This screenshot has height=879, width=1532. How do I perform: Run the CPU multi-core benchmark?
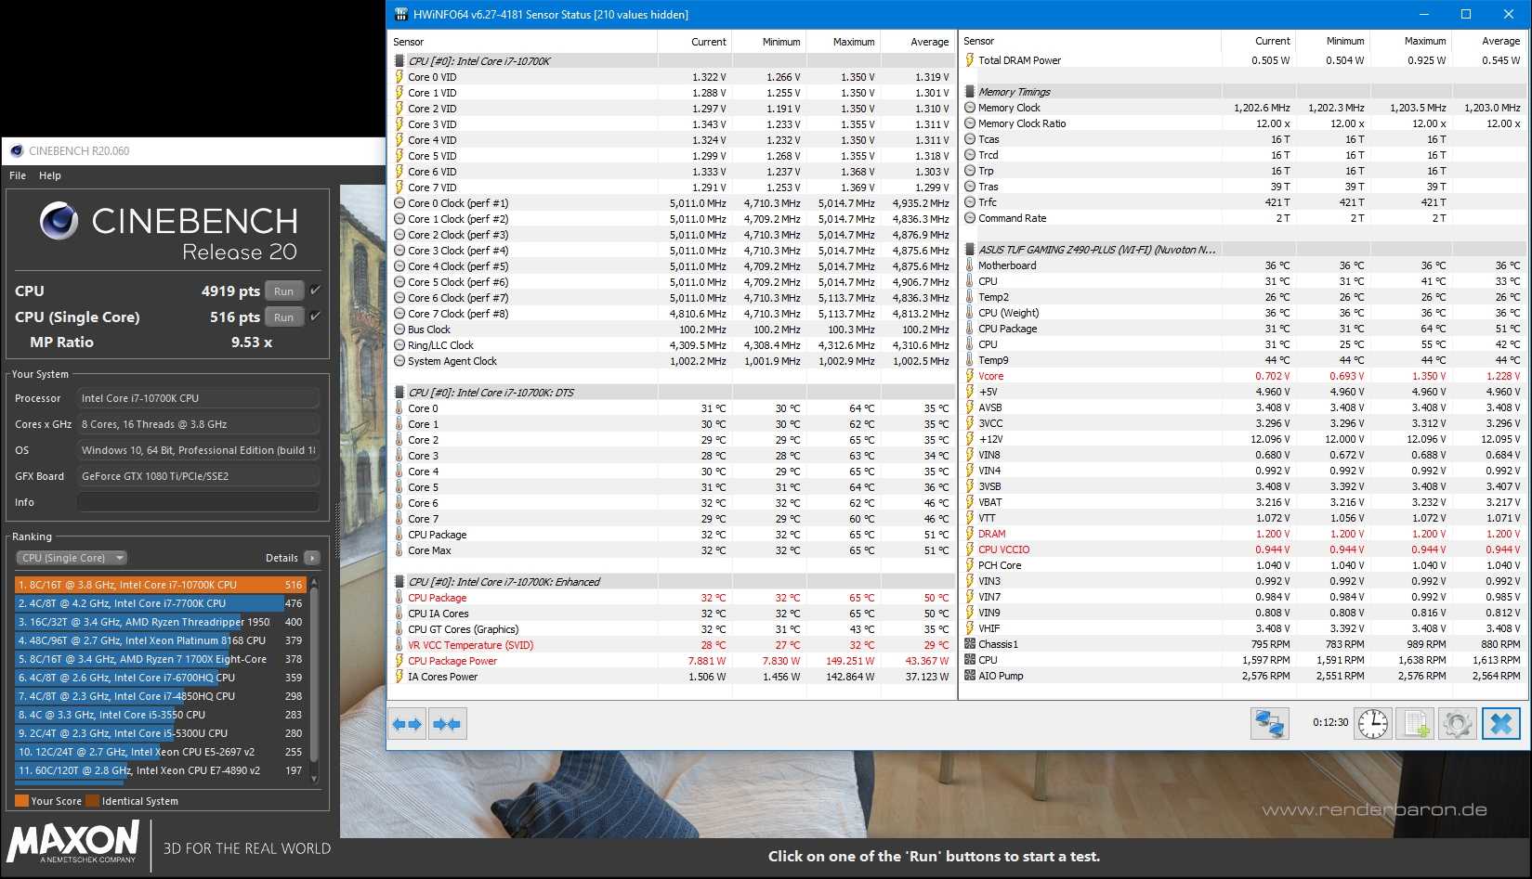283,291
